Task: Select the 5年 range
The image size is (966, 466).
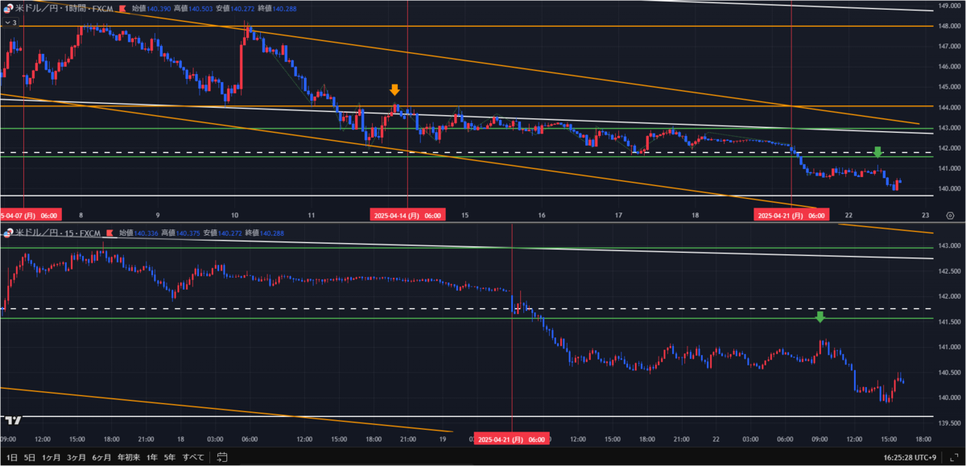Action: 170,456
